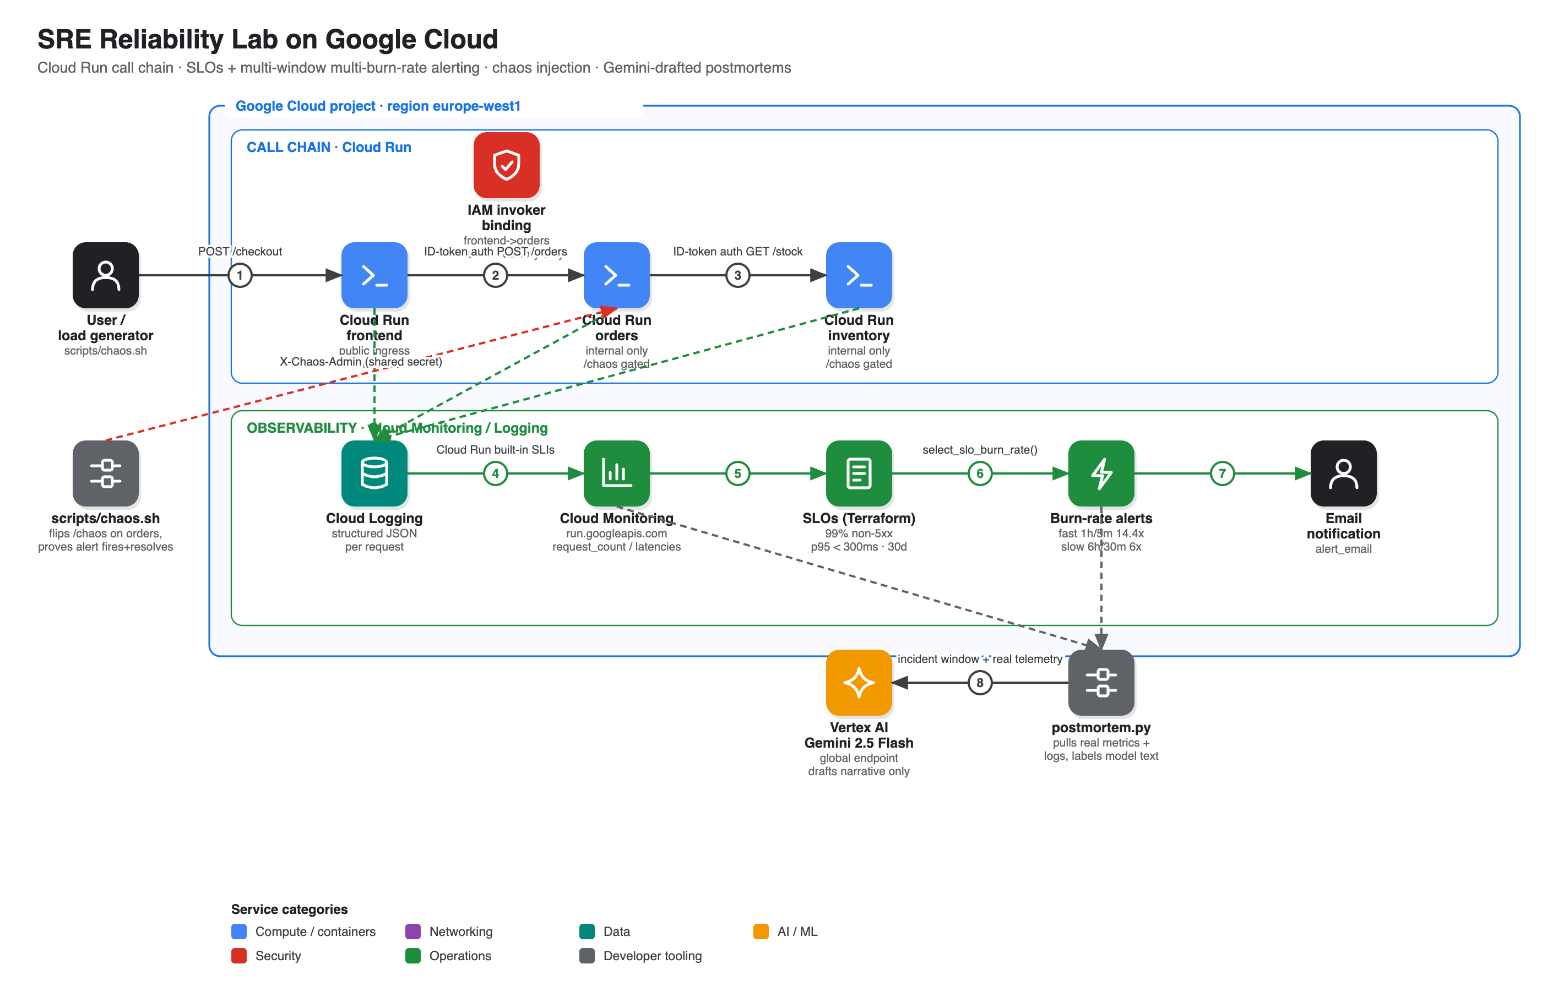The height and width of the screenshot is (991, 1542).
Task: Click the Cloud Run inventory icon
Action: (x=859, y=275)
